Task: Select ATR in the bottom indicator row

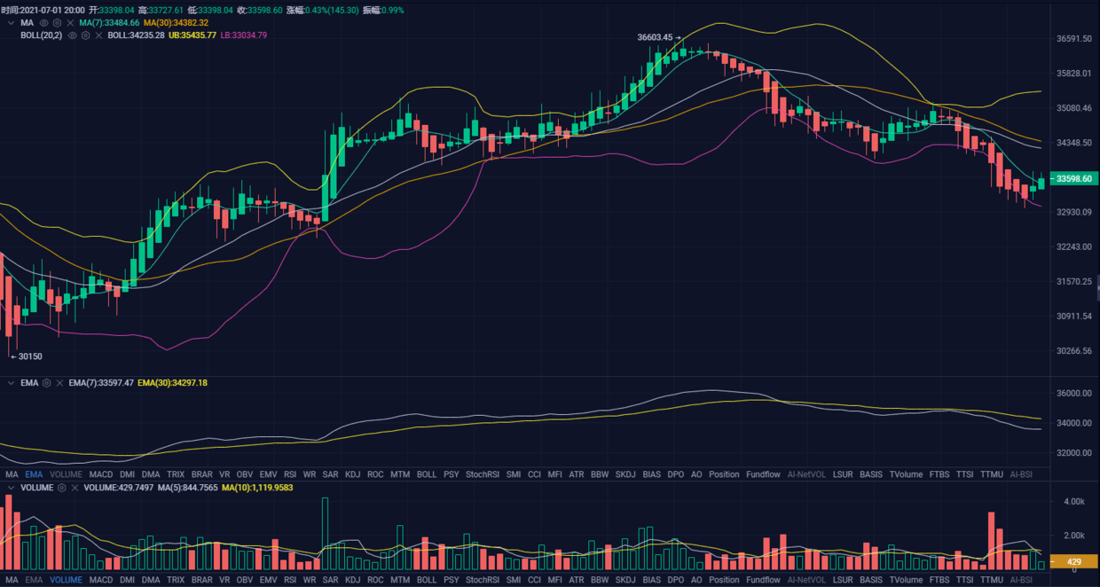Action: pos(577,580)
